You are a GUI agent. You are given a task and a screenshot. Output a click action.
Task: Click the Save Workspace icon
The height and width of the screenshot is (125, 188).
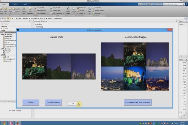coord(30,8)
